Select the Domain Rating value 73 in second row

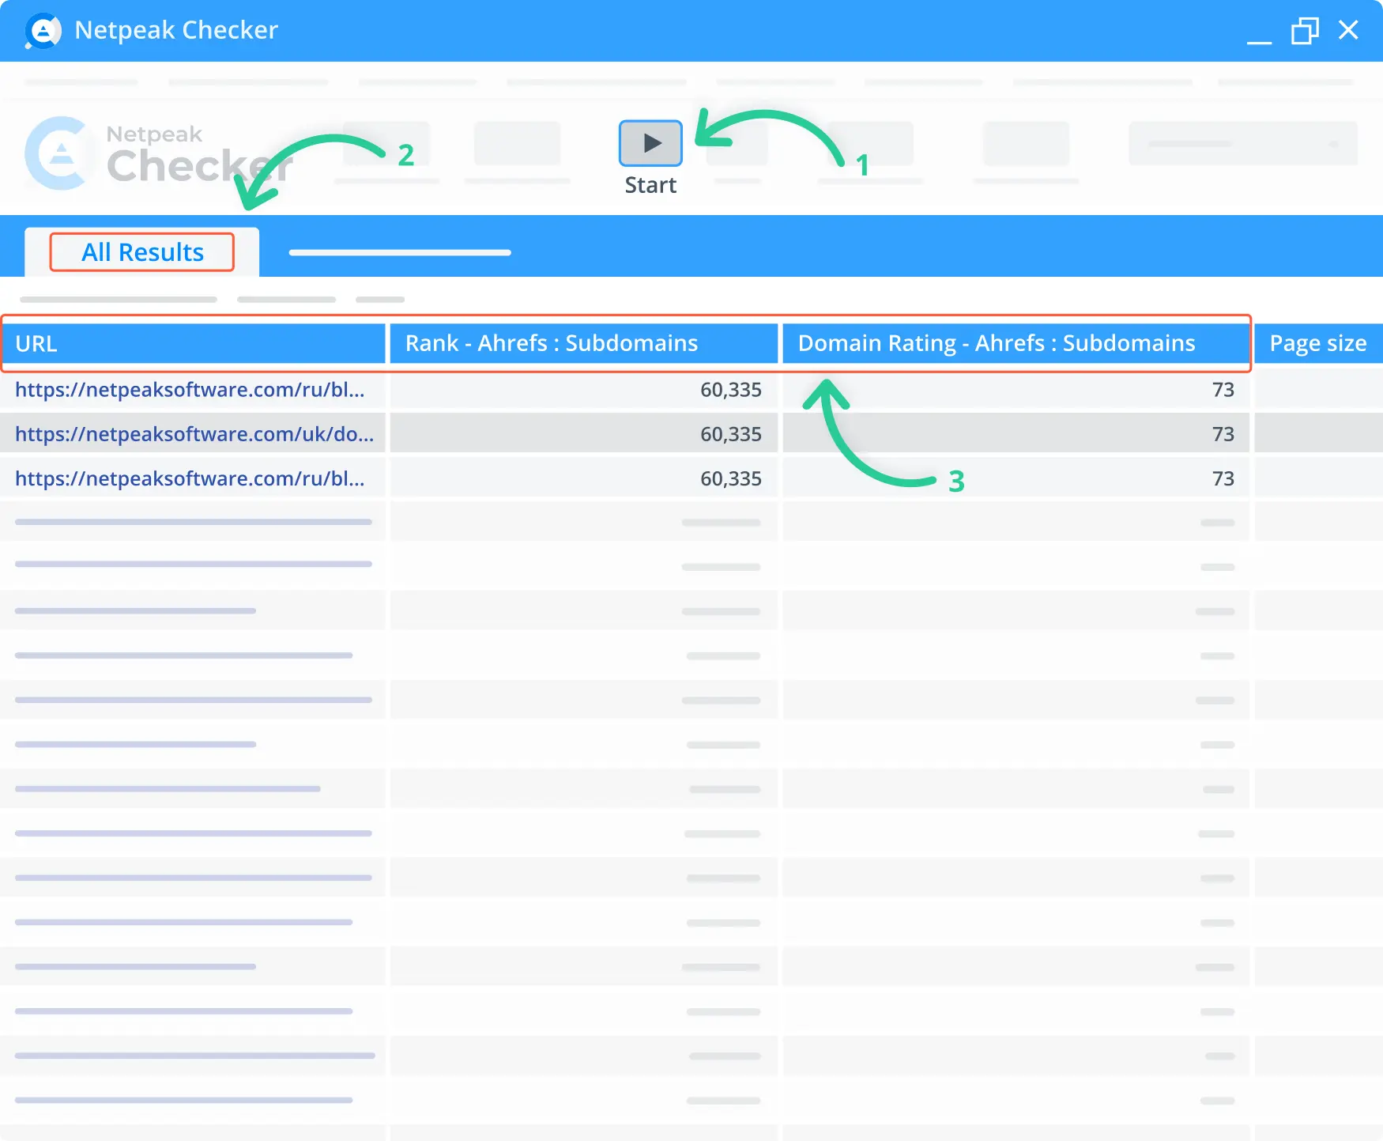click(x=1222, y=434)
